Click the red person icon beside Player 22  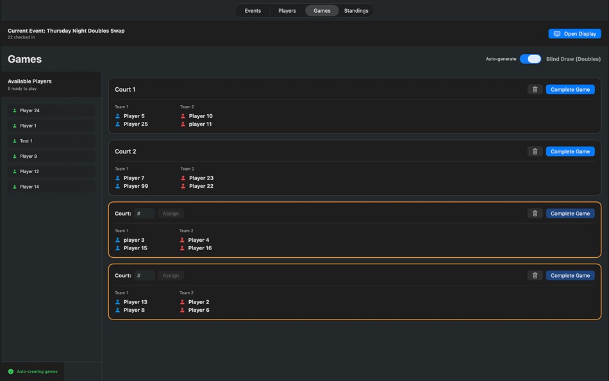(x=183, y=186)
